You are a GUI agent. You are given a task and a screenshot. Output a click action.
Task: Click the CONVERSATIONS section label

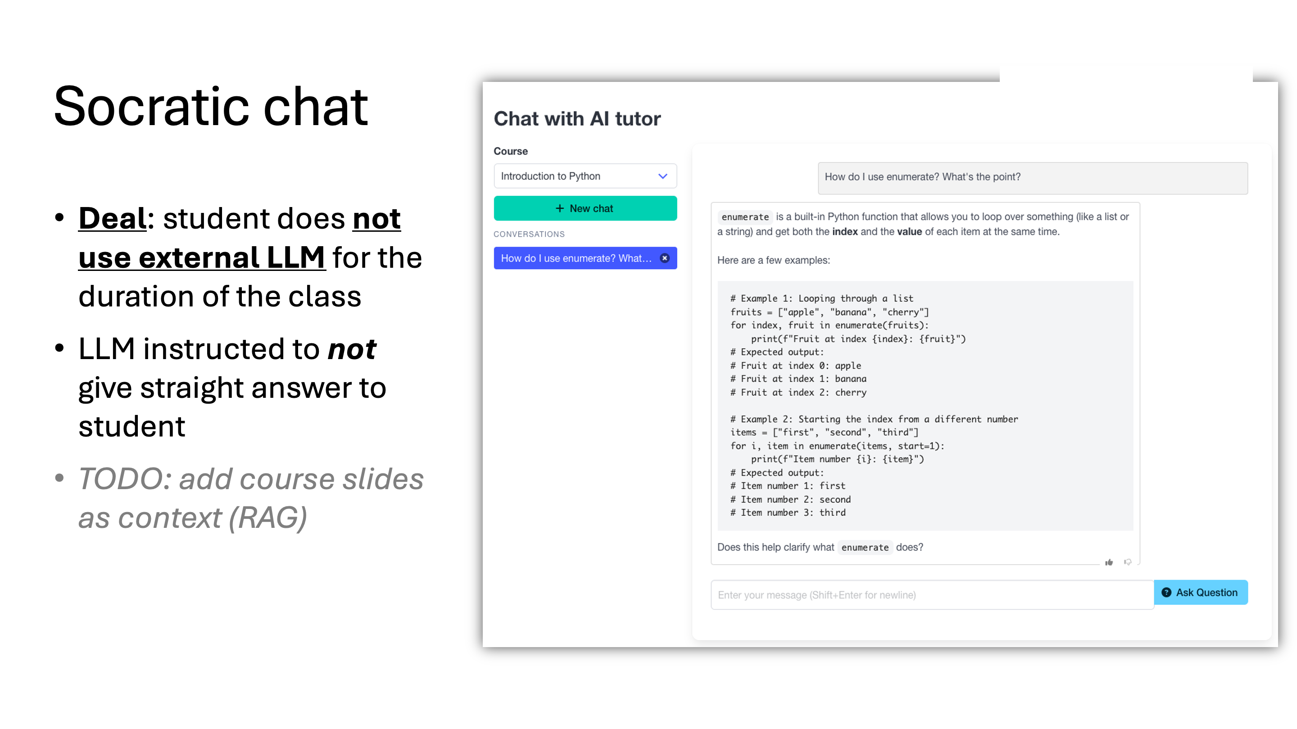coord(529,234)
